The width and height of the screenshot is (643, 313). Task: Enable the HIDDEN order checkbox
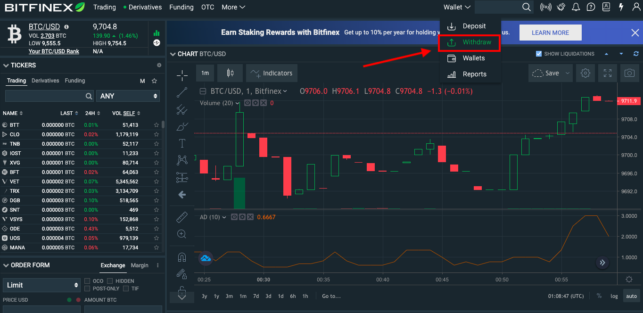click(x=111, y=281)
